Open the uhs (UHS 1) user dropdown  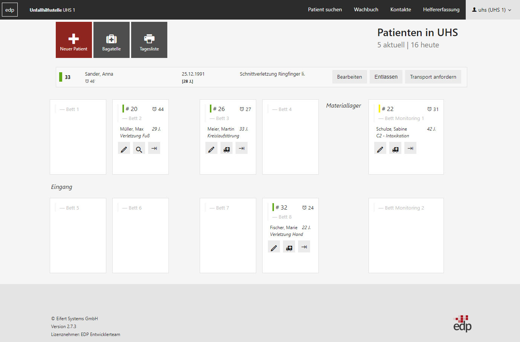[492, 10]
